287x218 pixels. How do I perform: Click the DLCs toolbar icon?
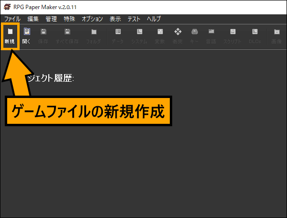click(x=255, y=36)
